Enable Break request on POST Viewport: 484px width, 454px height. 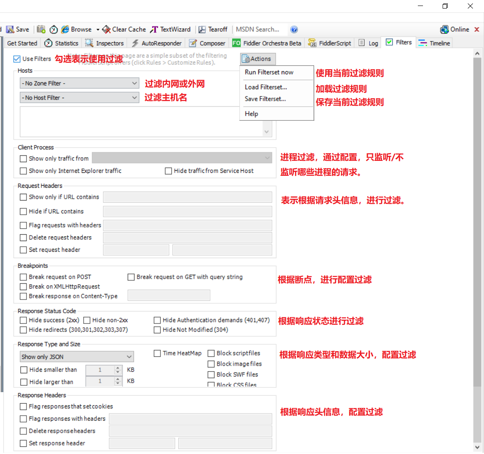(x=23, y=277)
